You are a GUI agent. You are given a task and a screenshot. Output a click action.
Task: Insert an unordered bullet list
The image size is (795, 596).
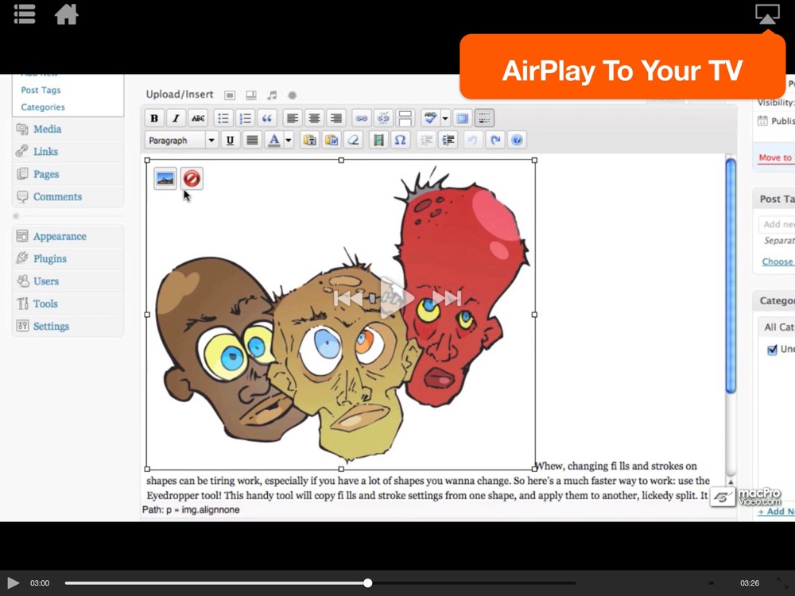223,118
